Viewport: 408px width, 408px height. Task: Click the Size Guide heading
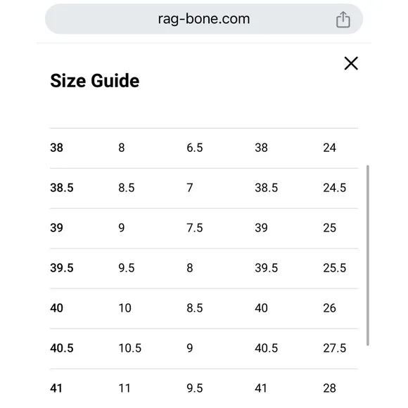click(95, 81)
